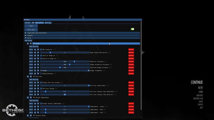Move Enable Perilous Attack setting up

pos(35,82)
